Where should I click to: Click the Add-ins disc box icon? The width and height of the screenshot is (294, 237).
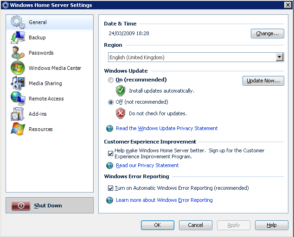18,114
